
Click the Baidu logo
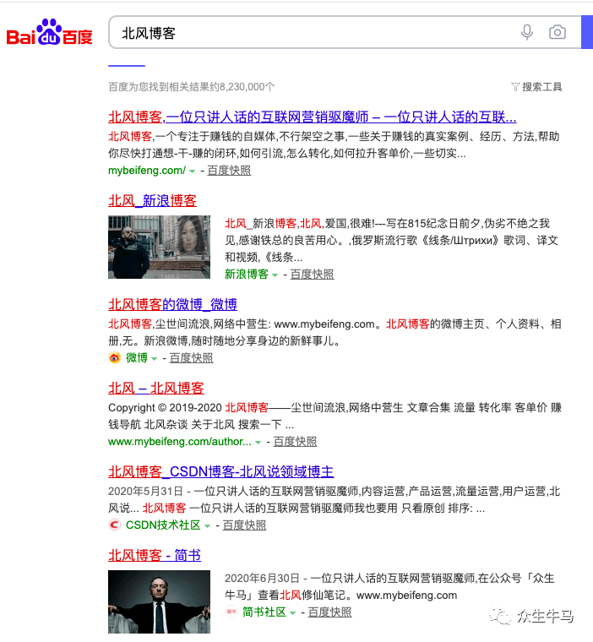coord(49,32)
